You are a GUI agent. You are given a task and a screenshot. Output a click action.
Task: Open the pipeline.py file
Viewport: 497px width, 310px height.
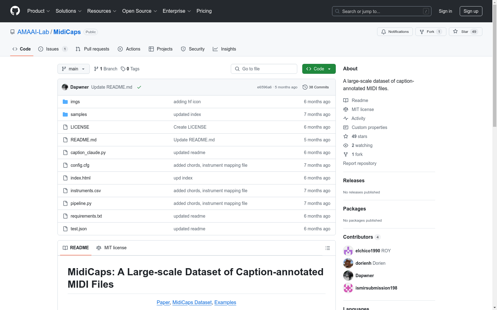(x=81, y=203)
